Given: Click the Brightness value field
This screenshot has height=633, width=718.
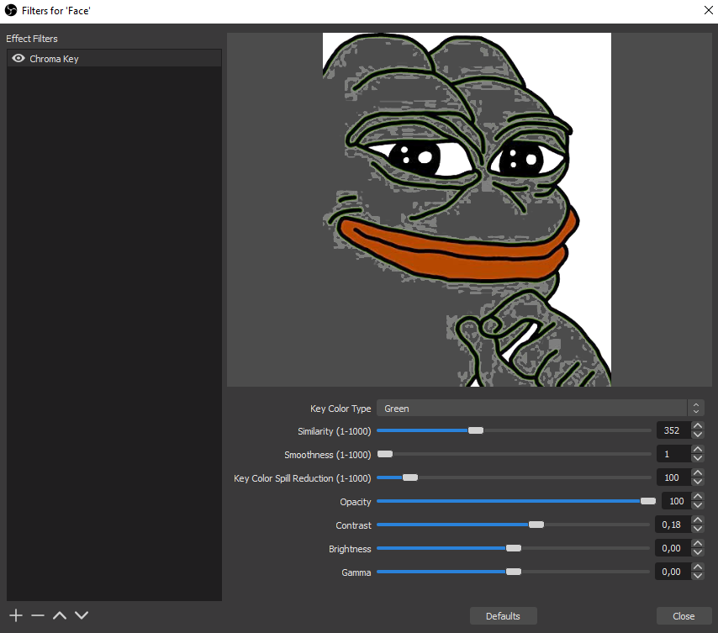Looking at the screenshot, I should tap(673, 548).
